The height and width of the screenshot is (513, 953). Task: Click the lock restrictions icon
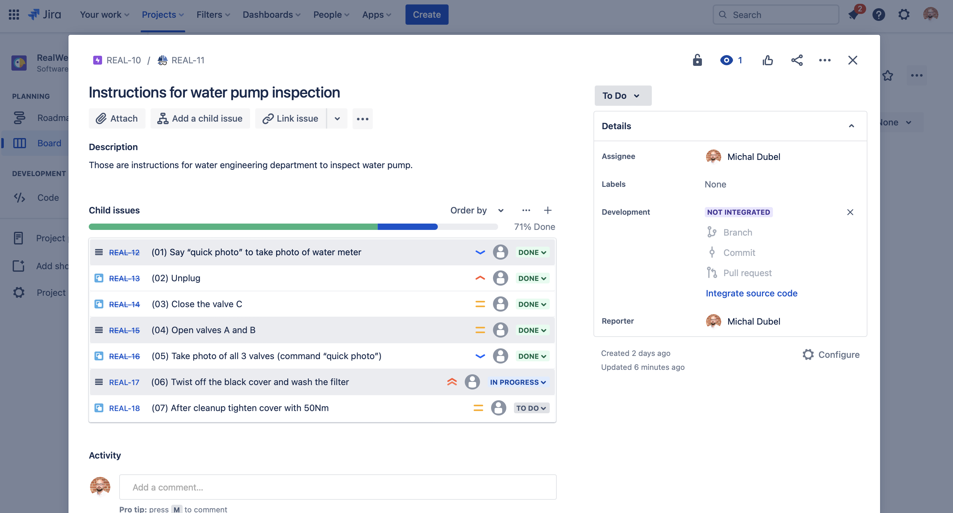(697, 60)
